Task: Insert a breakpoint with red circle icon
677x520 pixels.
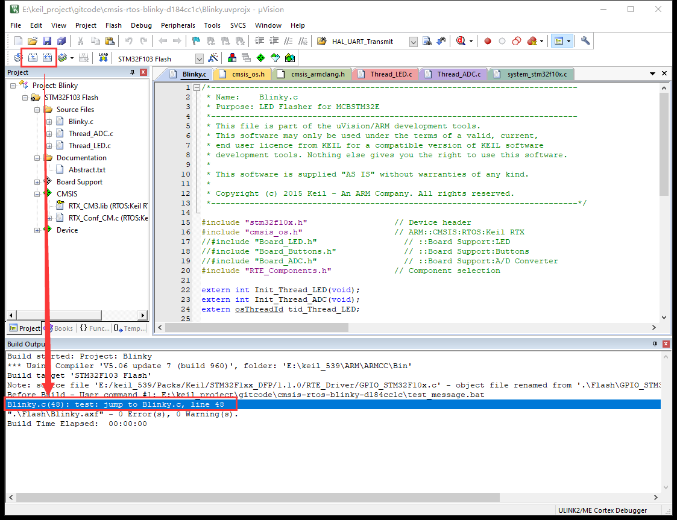Action: pos(488,41)
